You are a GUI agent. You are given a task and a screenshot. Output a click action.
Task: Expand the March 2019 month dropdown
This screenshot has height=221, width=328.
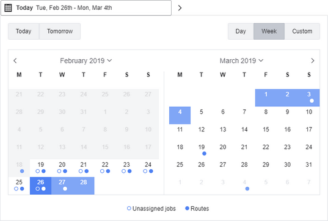coord(241,60)
